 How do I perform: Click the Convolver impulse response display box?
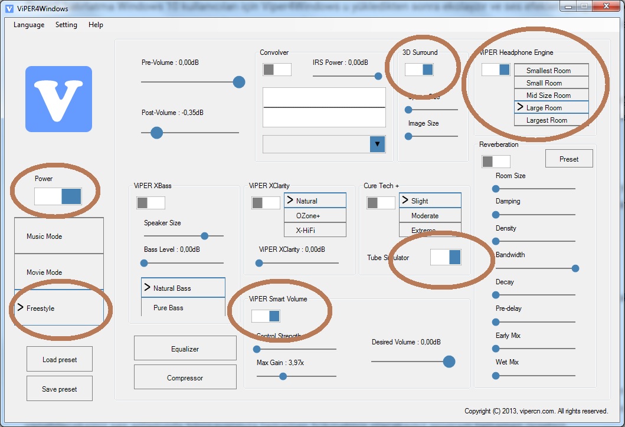coord(324,107)
